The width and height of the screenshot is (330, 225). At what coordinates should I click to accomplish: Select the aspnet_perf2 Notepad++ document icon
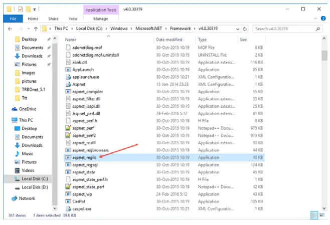coord(68,135)
